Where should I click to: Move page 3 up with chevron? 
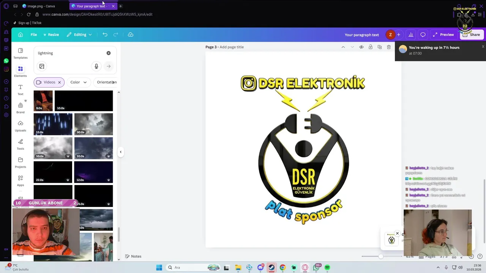point(343,47)
